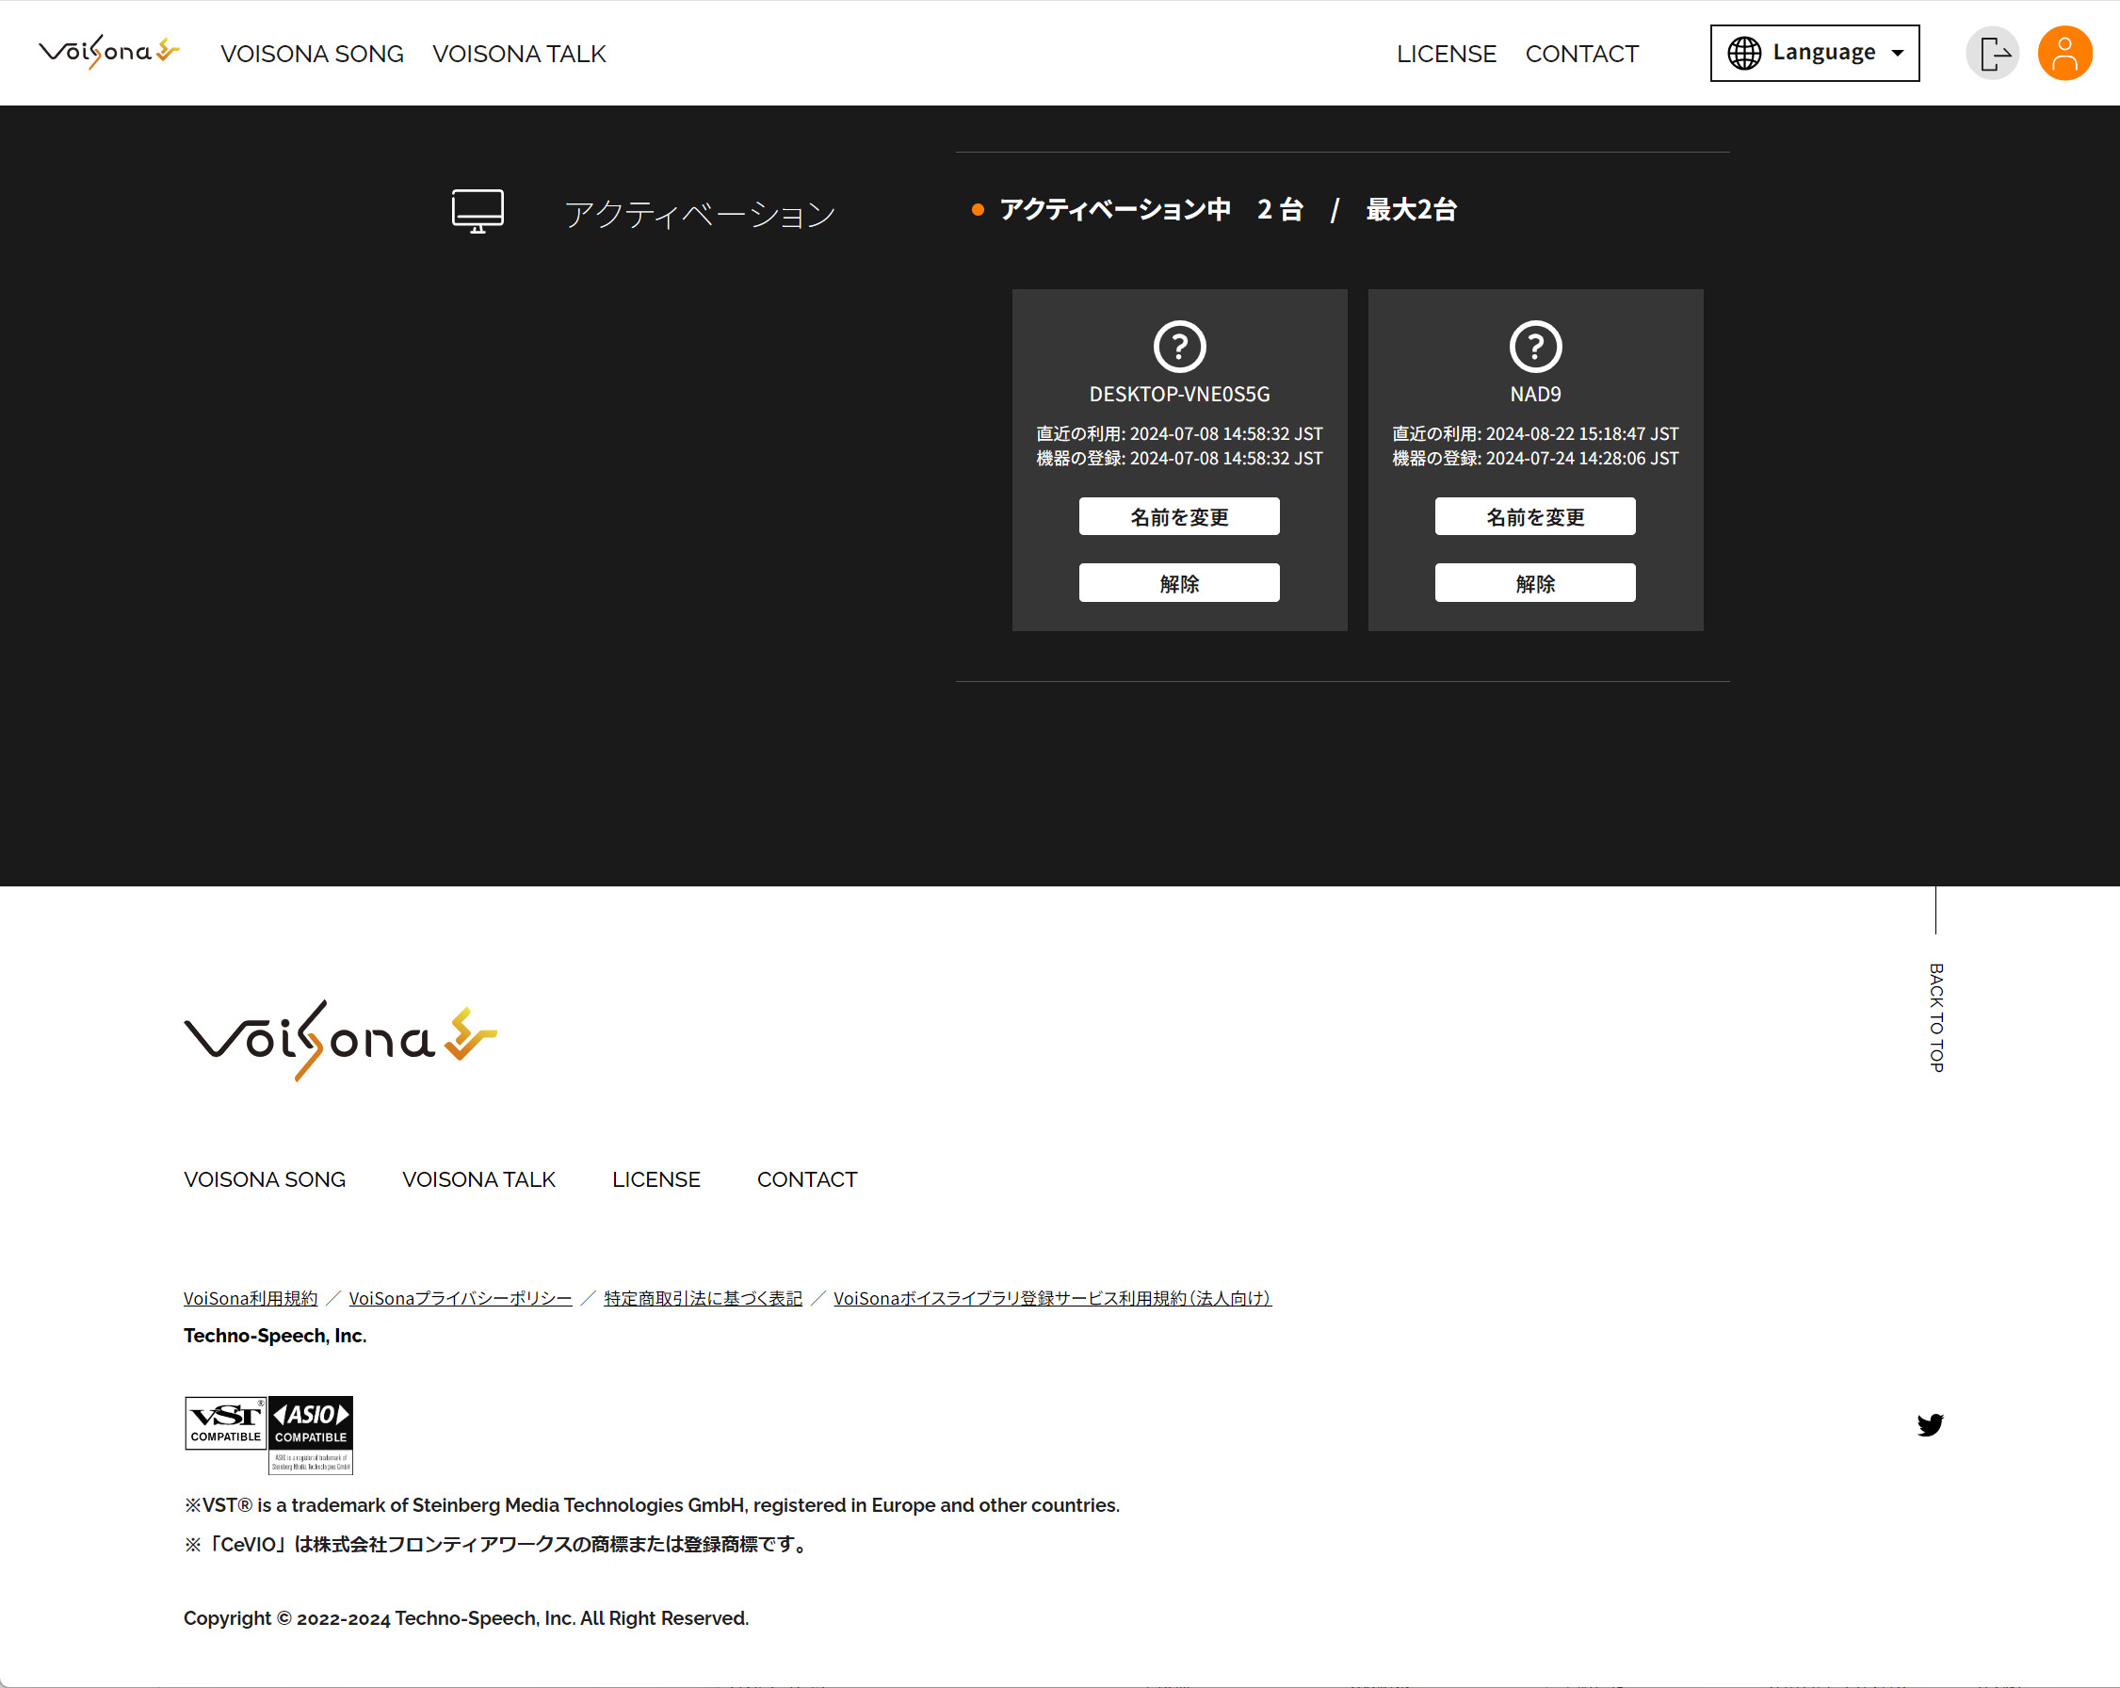
Task: Click the globe icon in Language button
Action: click(1744, 53)
